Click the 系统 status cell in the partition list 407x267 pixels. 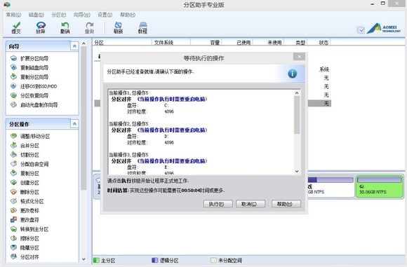[x=324, y=69]
